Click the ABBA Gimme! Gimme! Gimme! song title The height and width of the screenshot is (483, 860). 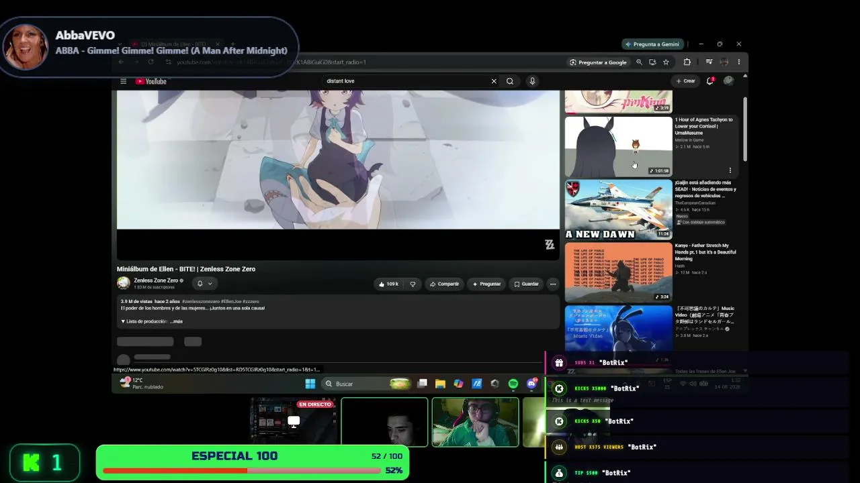pyautogui.click(x=171, y=50)
